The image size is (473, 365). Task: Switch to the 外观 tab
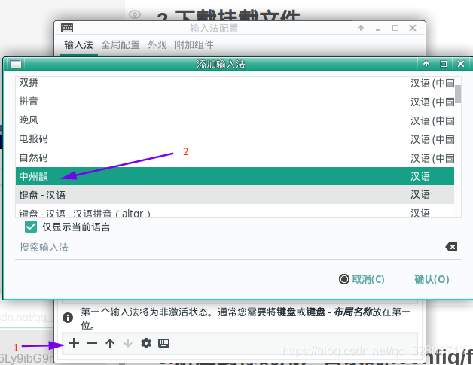[157, 45]
